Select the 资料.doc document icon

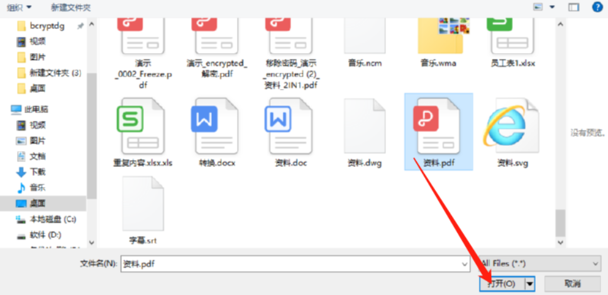click(289, 126)
